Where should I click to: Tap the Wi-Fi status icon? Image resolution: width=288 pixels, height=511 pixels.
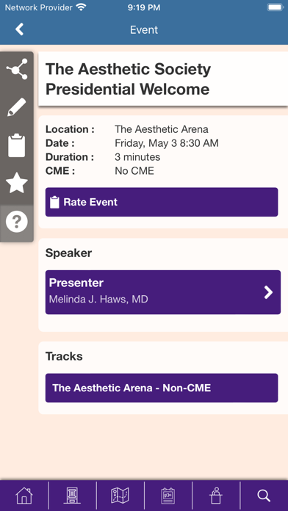tap(81, 7)
